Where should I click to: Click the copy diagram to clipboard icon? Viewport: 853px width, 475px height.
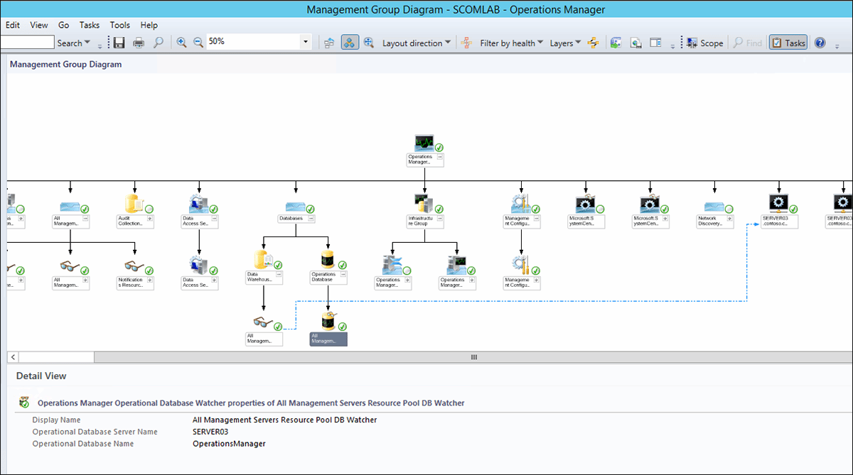point(615,43)
